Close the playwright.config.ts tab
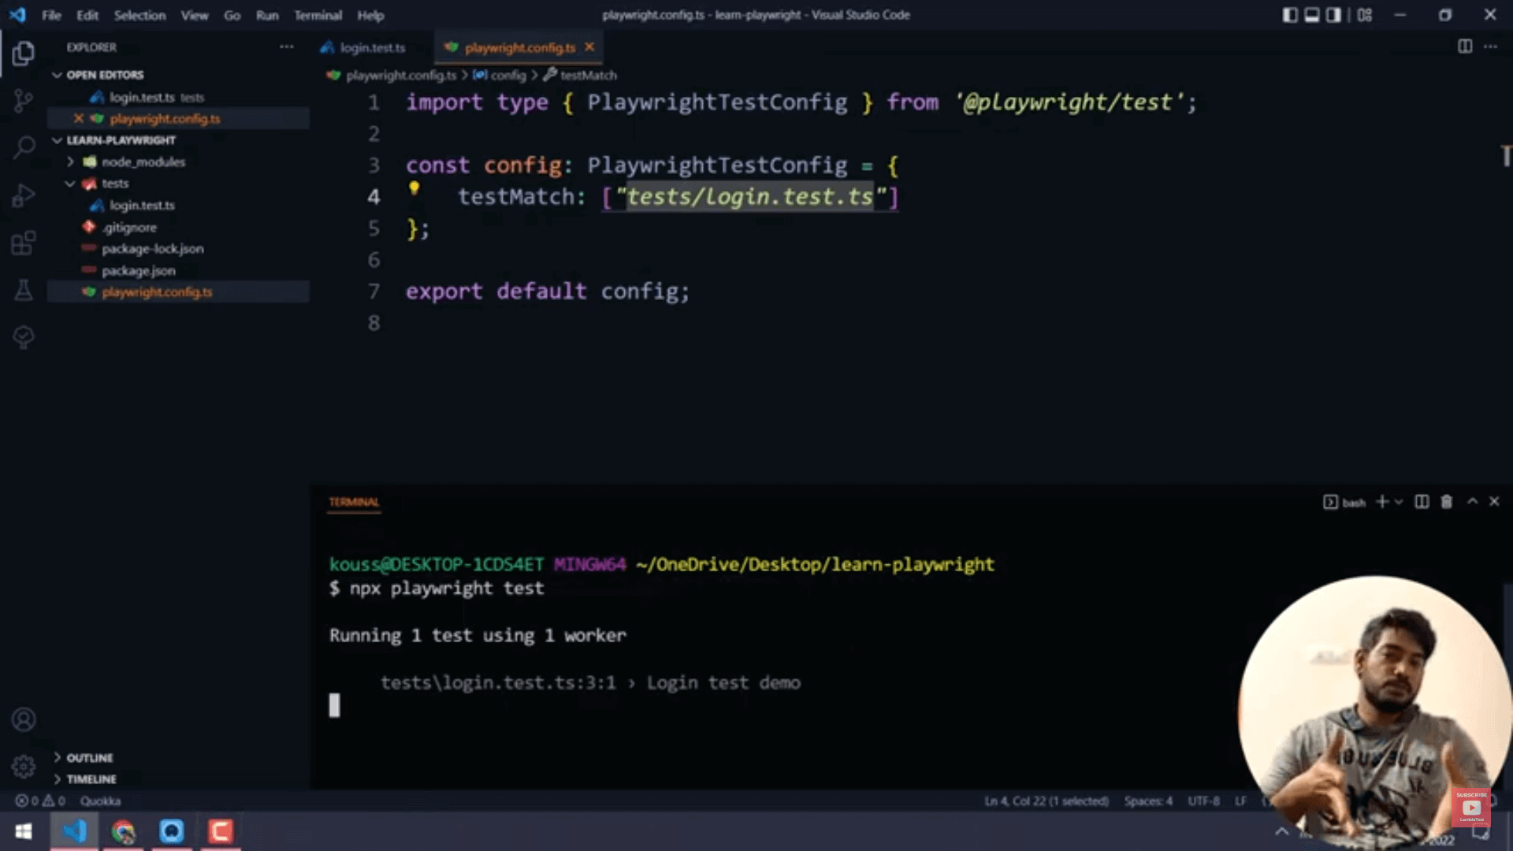This screenshot has width=1513, height=851. tap(588, 46)
